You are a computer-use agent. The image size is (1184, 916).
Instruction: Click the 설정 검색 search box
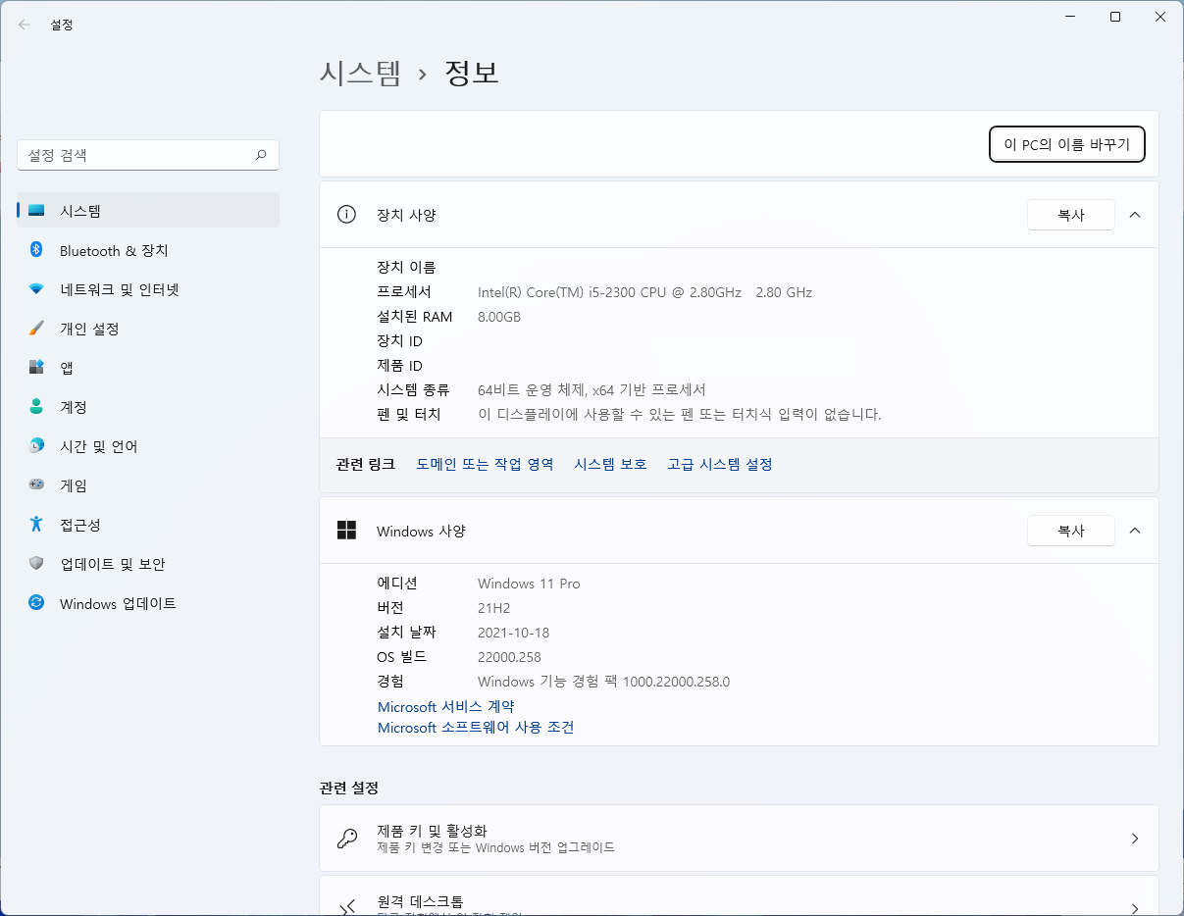pyautogui.click(x=148, y=155)
